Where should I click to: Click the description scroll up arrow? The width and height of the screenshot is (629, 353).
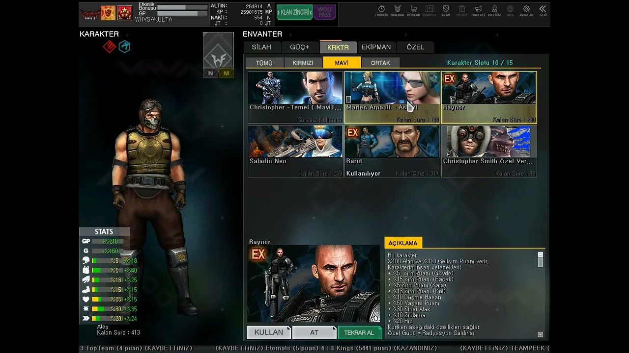[x=541, y=254]
